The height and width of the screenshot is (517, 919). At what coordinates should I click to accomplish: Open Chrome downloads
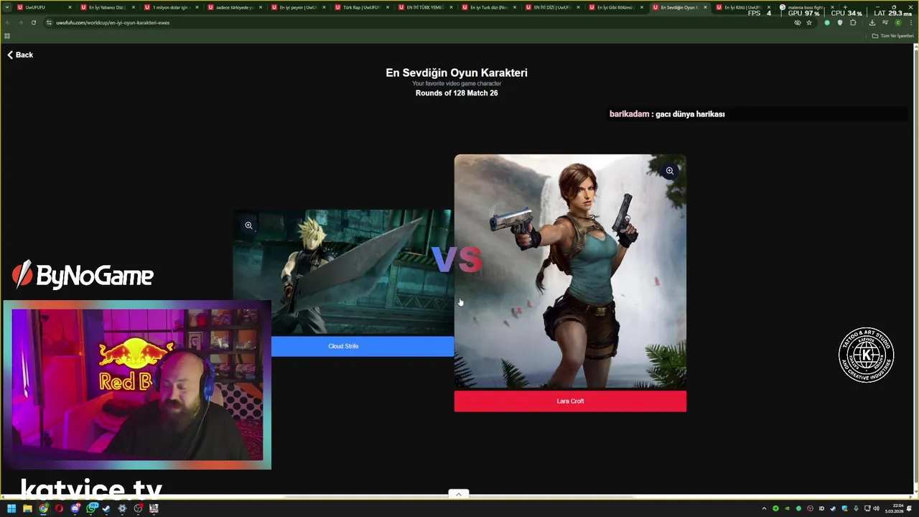(872, 22)
